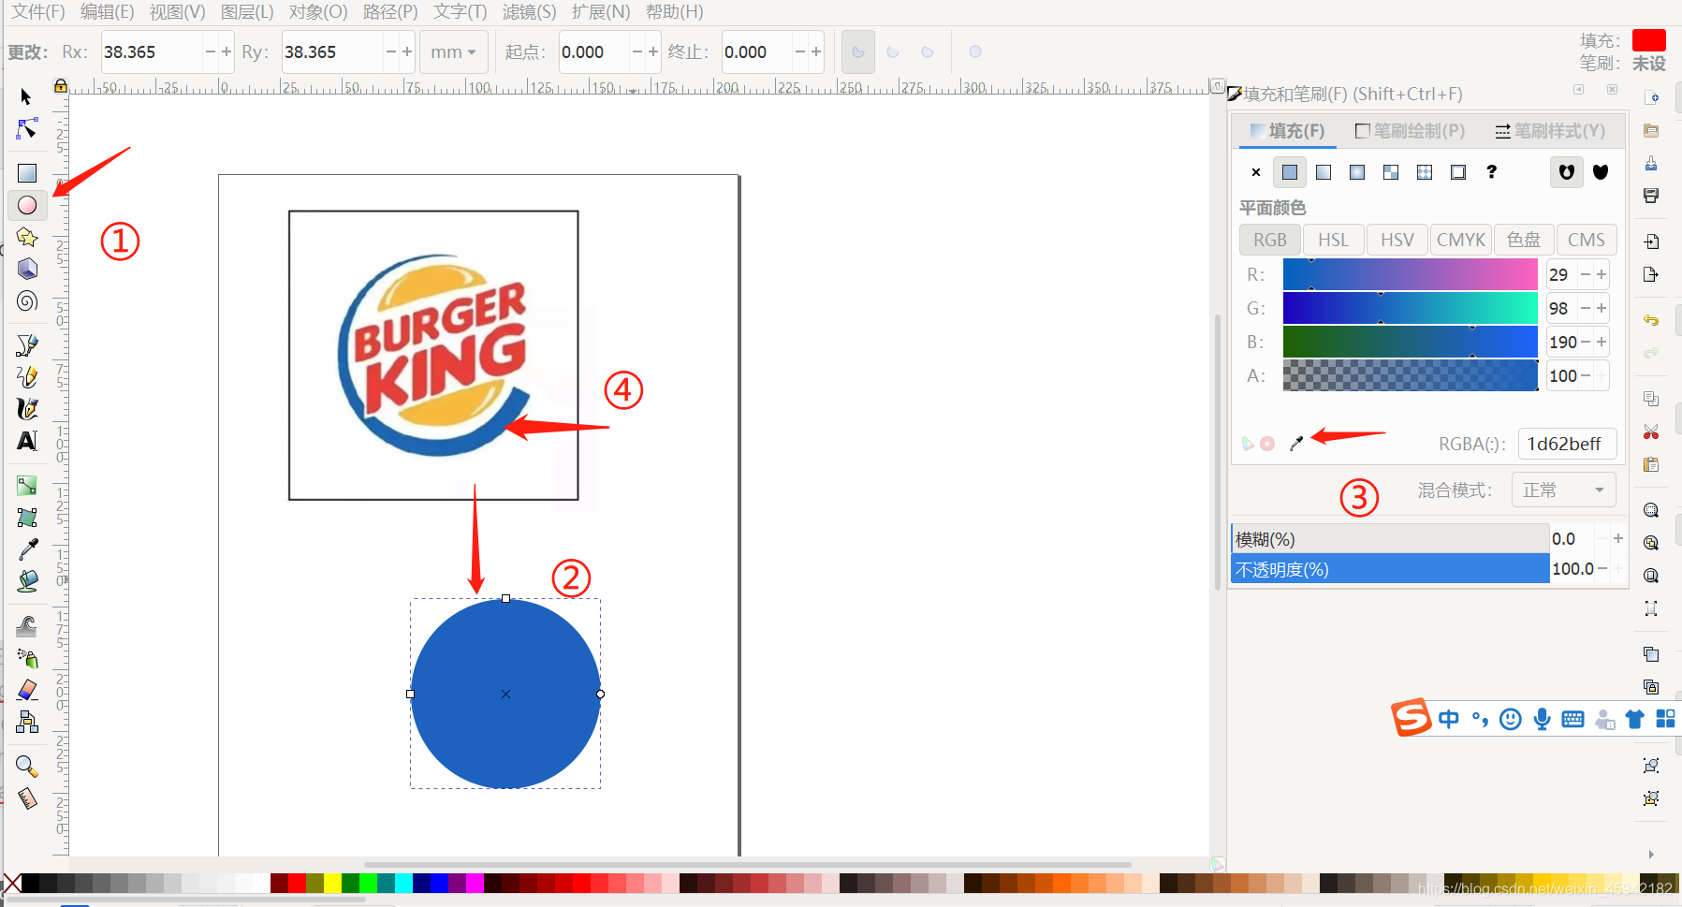Toggle even-odd fill rule heart icon
The width and height of the screenshot is (1682, 907).
tap(1567, 172)
